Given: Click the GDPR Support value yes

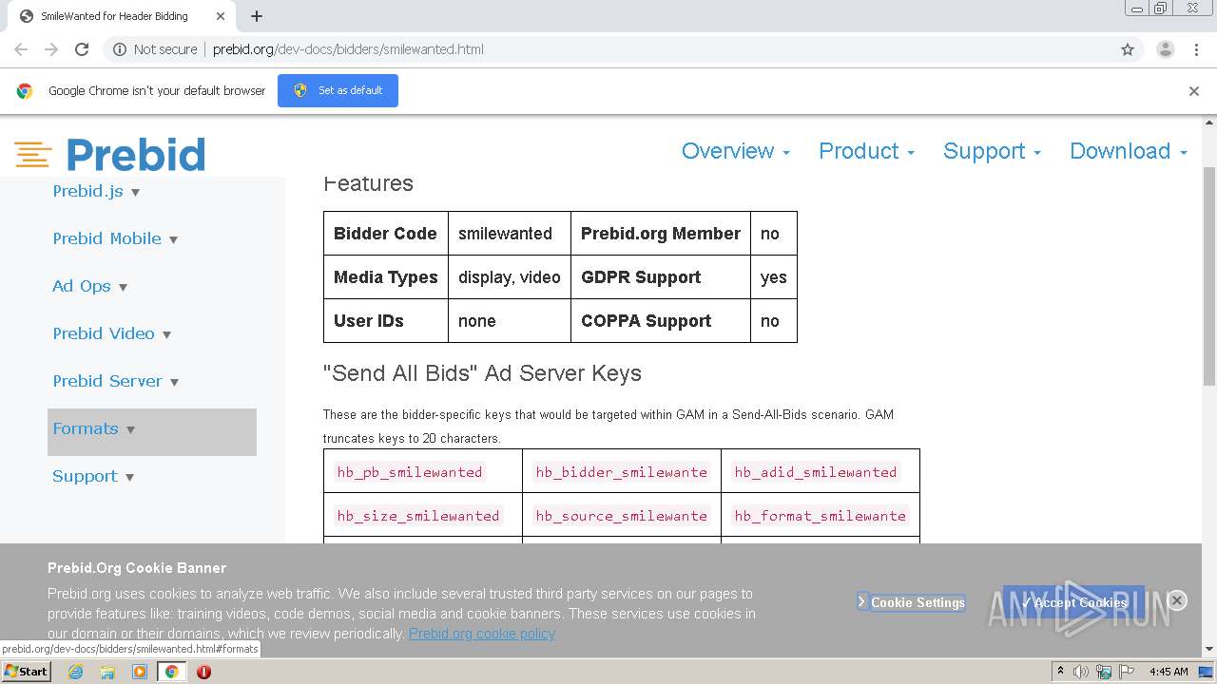Looking at the screenshot, I should pos(774,277).
